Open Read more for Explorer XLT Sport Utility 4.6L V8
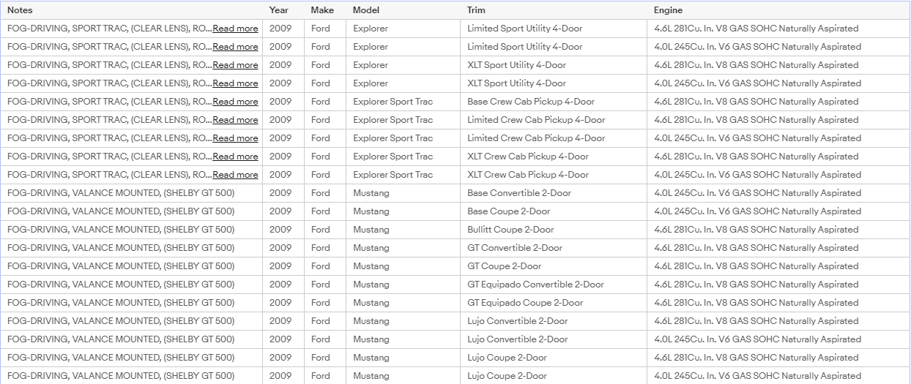The width and height of the screenshot is (911, 384). 235,65
